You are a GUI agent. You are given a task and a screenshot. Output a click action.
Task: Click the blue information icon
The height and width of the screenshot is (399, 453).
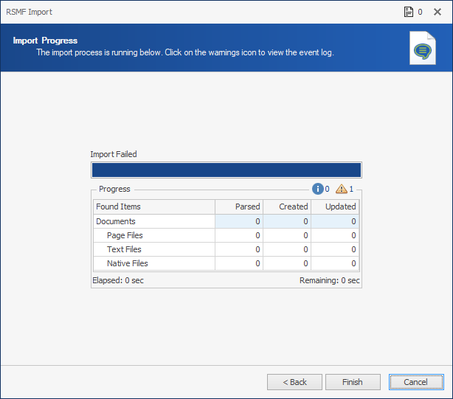pyautogui.click(x=317, y=189)
